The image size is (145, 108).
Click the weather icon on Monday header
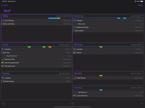[x=142, y=73]
